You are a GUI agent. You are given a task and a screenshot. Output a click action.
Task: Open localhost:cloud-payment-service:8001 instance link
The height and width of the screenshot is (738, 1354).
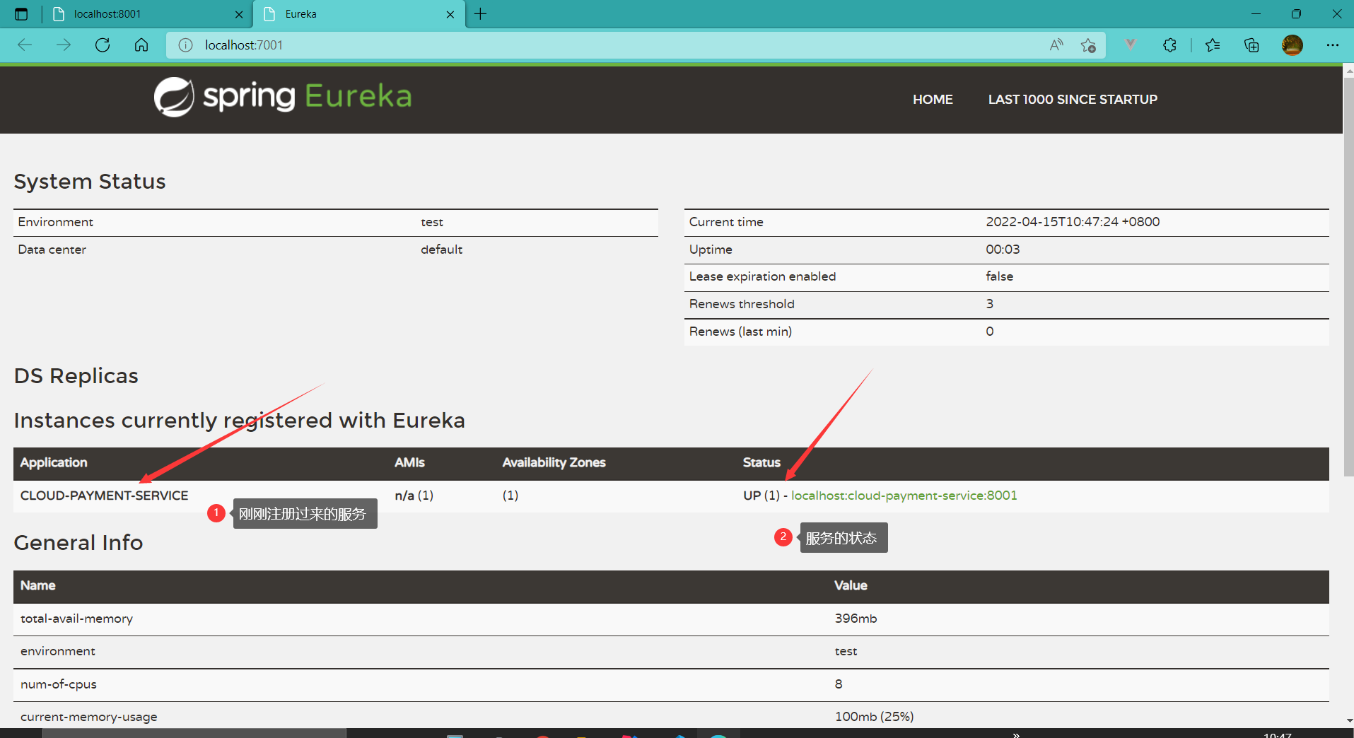(904, 496)
